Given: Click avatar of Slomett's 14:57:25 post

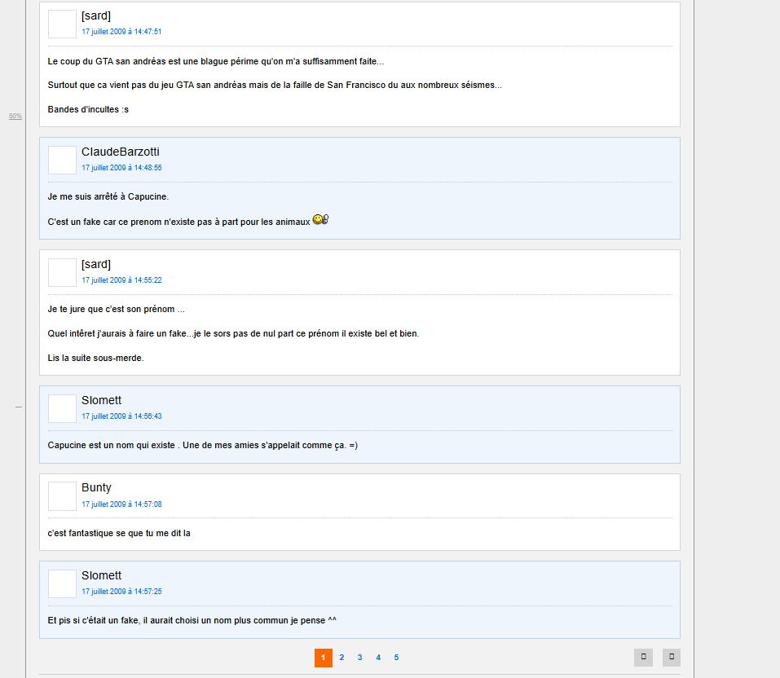Looking at the screenshot, I should point(62,584).
